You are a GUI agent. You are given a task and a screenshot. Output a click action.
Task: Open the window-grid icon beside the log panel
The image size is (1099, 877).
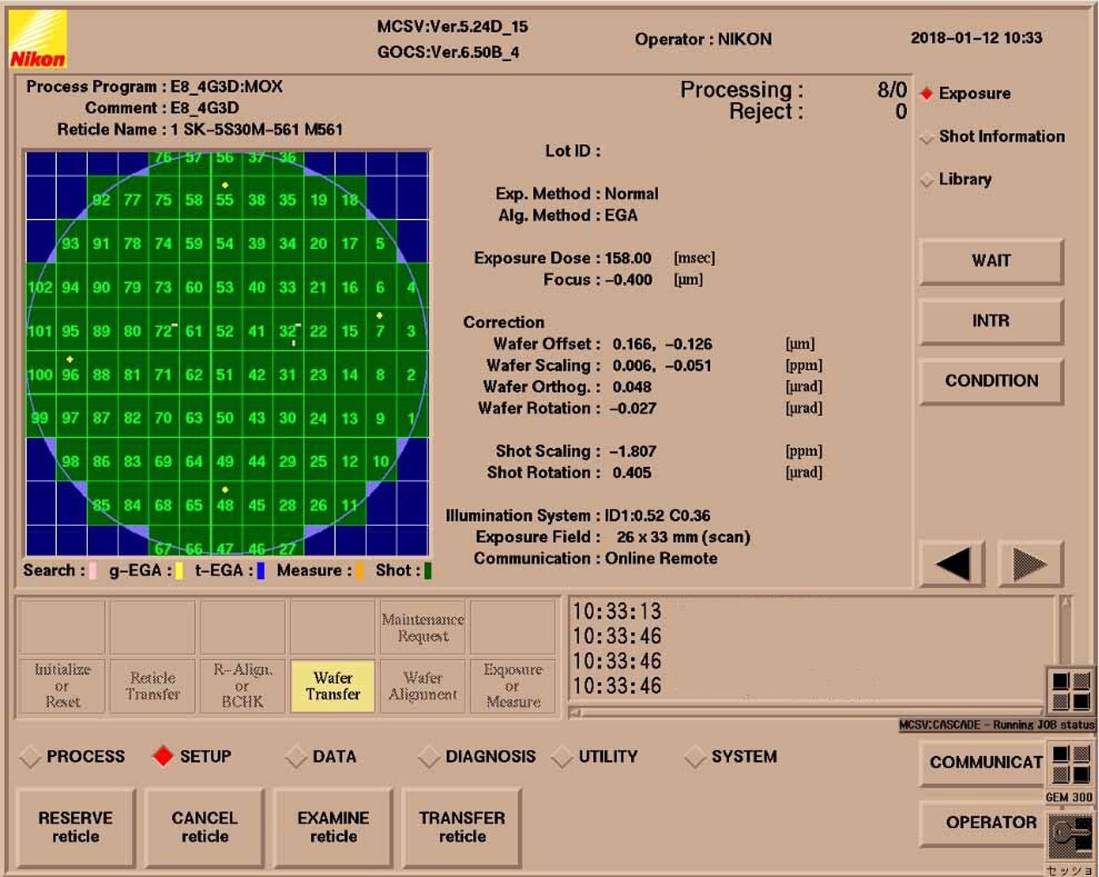pyautogui.click(x=1072, y=691)
